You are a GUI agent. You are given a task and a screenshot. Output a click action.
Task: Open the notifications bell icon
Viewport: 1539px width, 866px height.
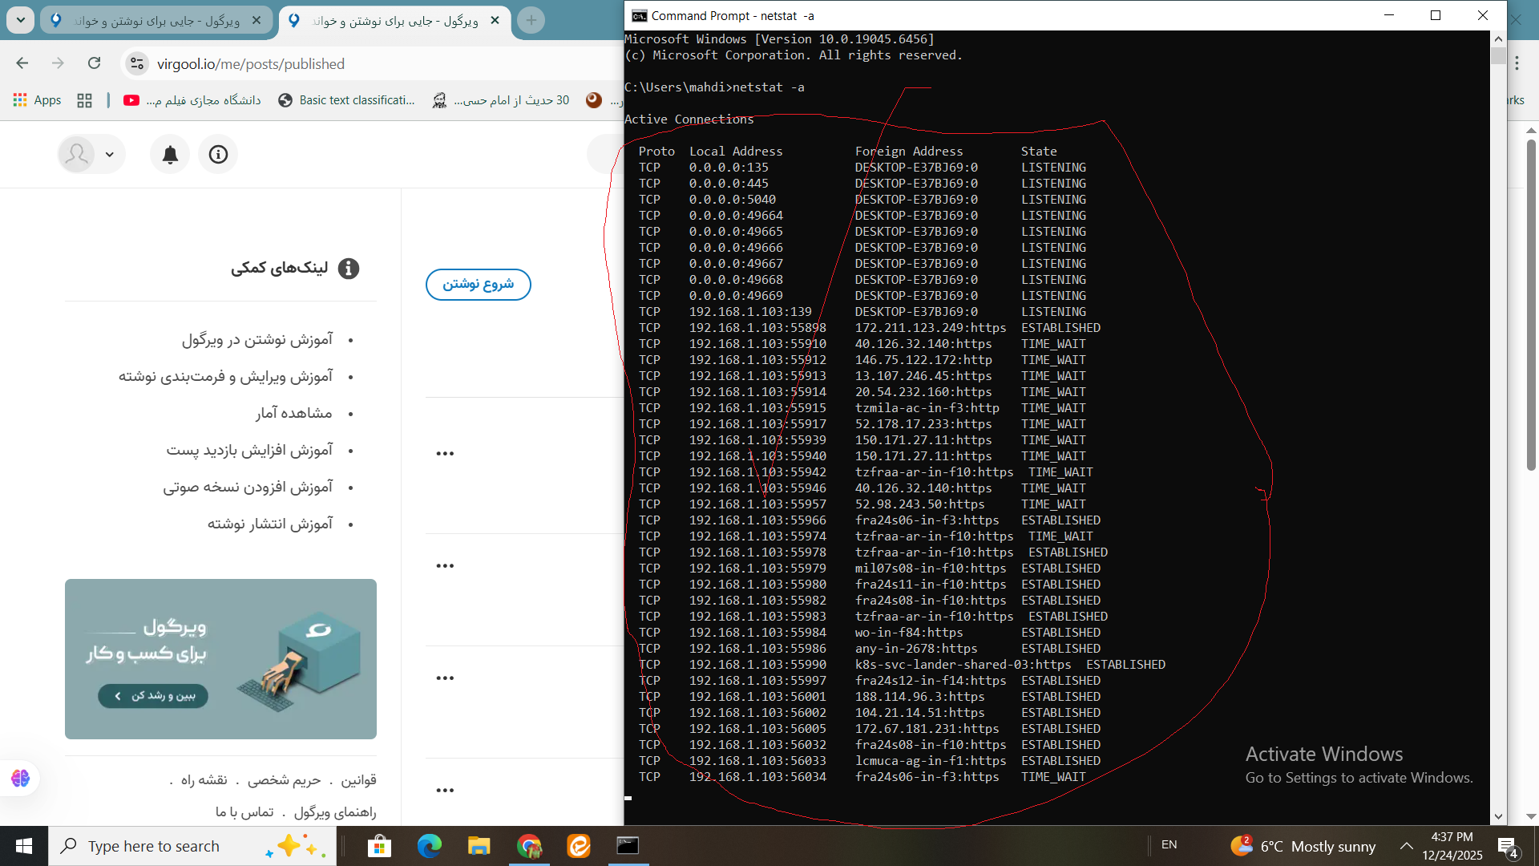(x=170, y=154)
